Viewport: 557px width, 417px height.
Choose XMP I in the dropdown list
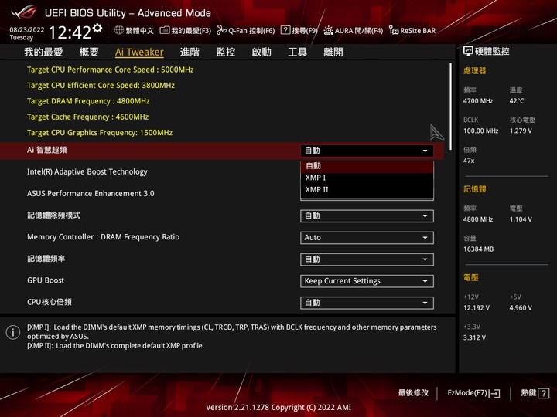click(x=367, y=178)
